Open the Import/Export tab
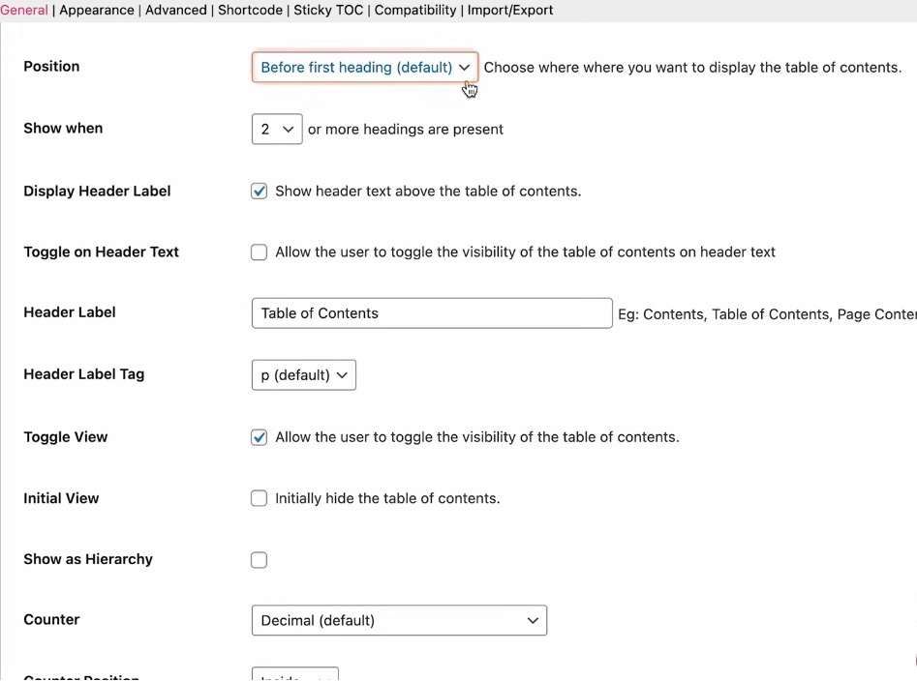 tap(510, 10)
